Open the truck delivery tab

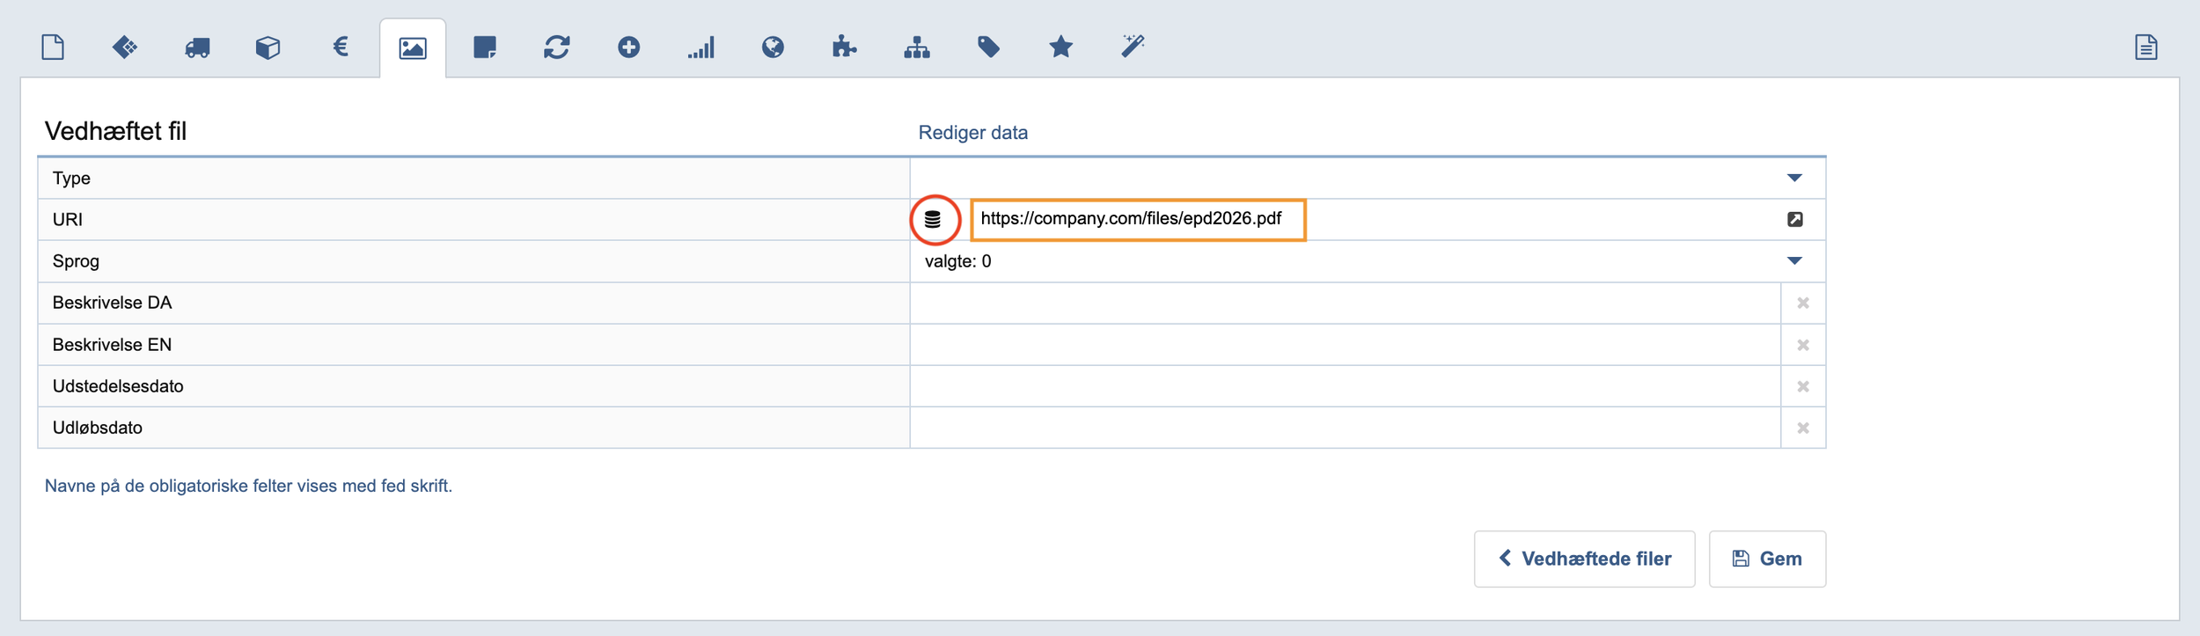pos(197,48)
